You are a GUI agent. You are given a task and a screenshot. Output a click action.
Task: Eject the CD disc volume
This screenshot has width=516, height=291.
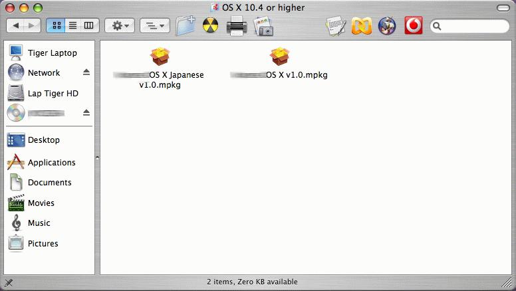86,112
